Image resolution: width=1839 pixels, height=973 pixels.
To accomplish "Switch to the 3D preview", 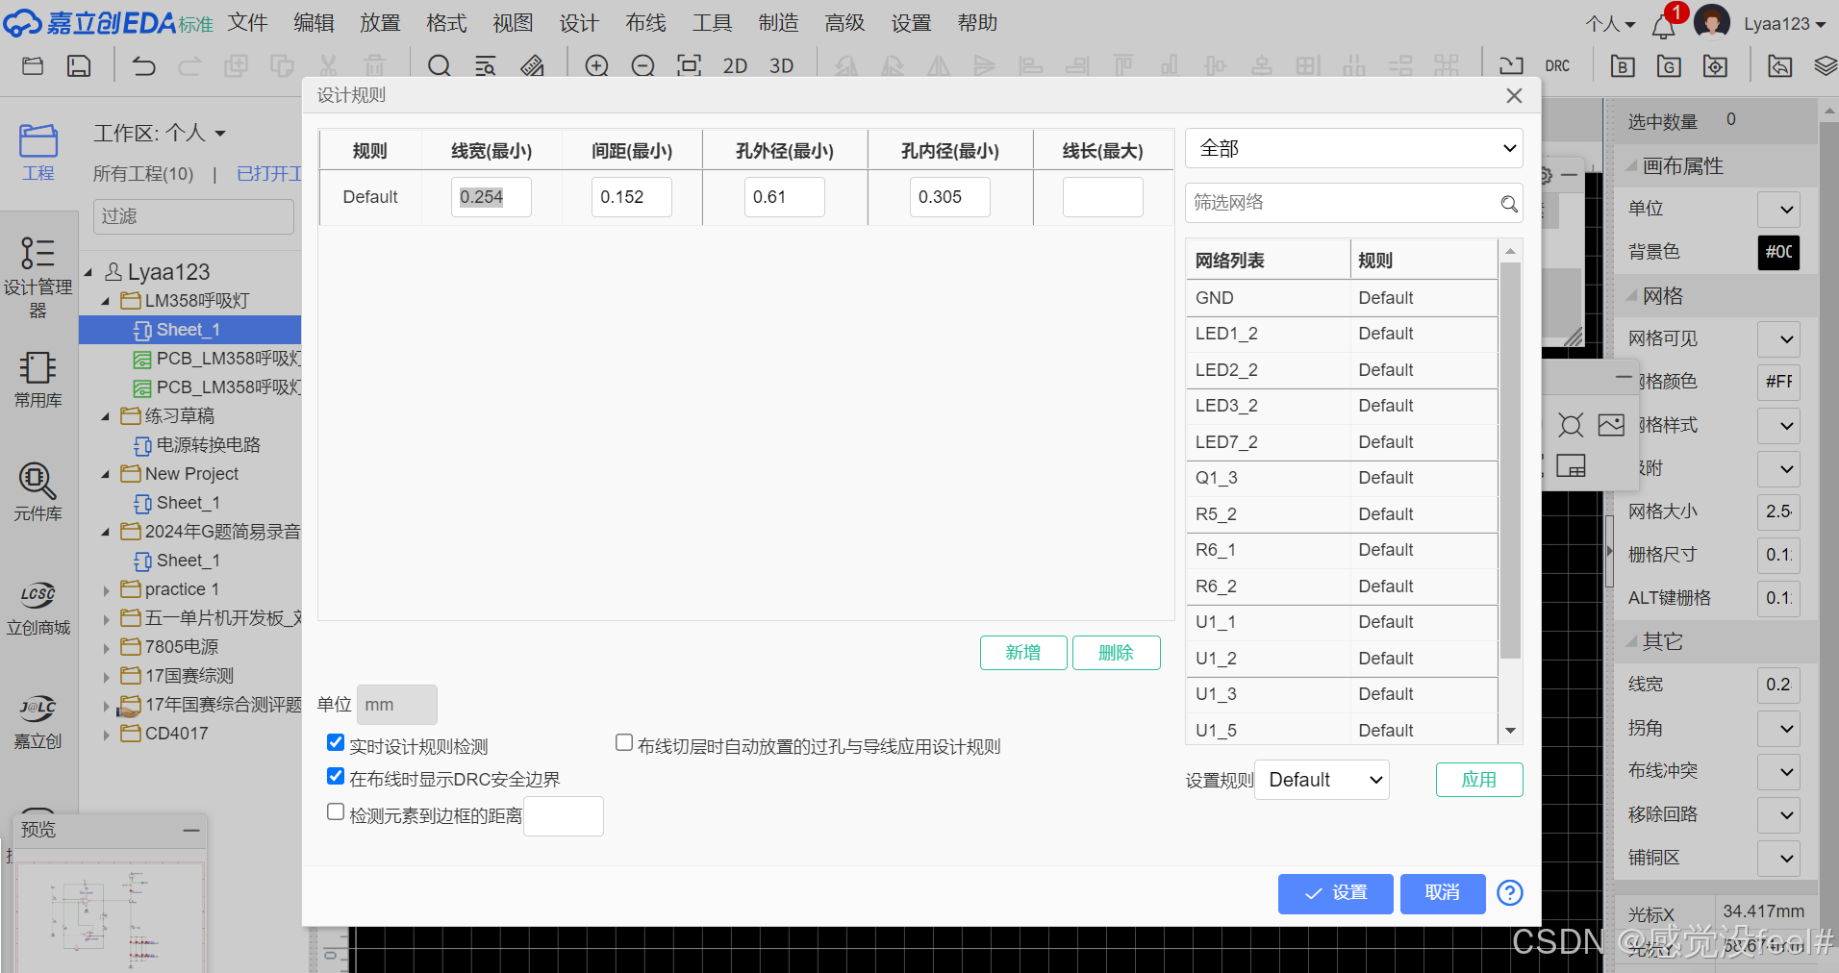I will coord(782,65).
